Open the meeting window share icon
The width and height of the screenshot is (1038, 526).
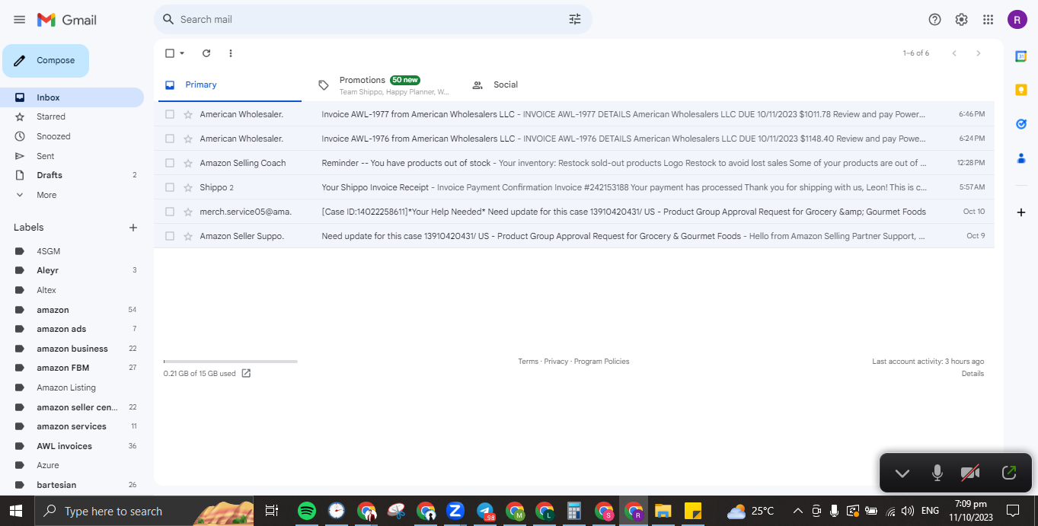(x=1009, y=473)
